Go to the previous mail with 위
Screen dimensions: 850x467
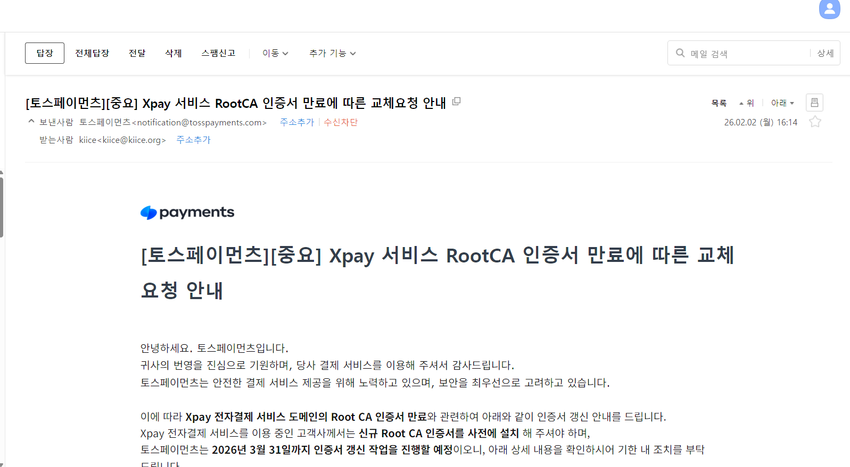point(747,103)
